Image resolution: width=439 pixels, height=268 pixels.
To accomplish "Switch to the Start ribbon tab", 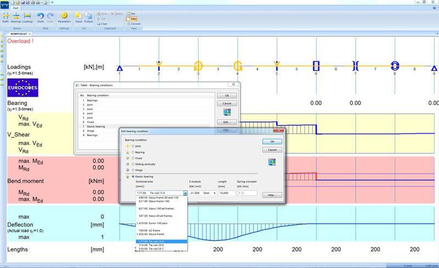I will pyautogui.click(x=15, y=8).
